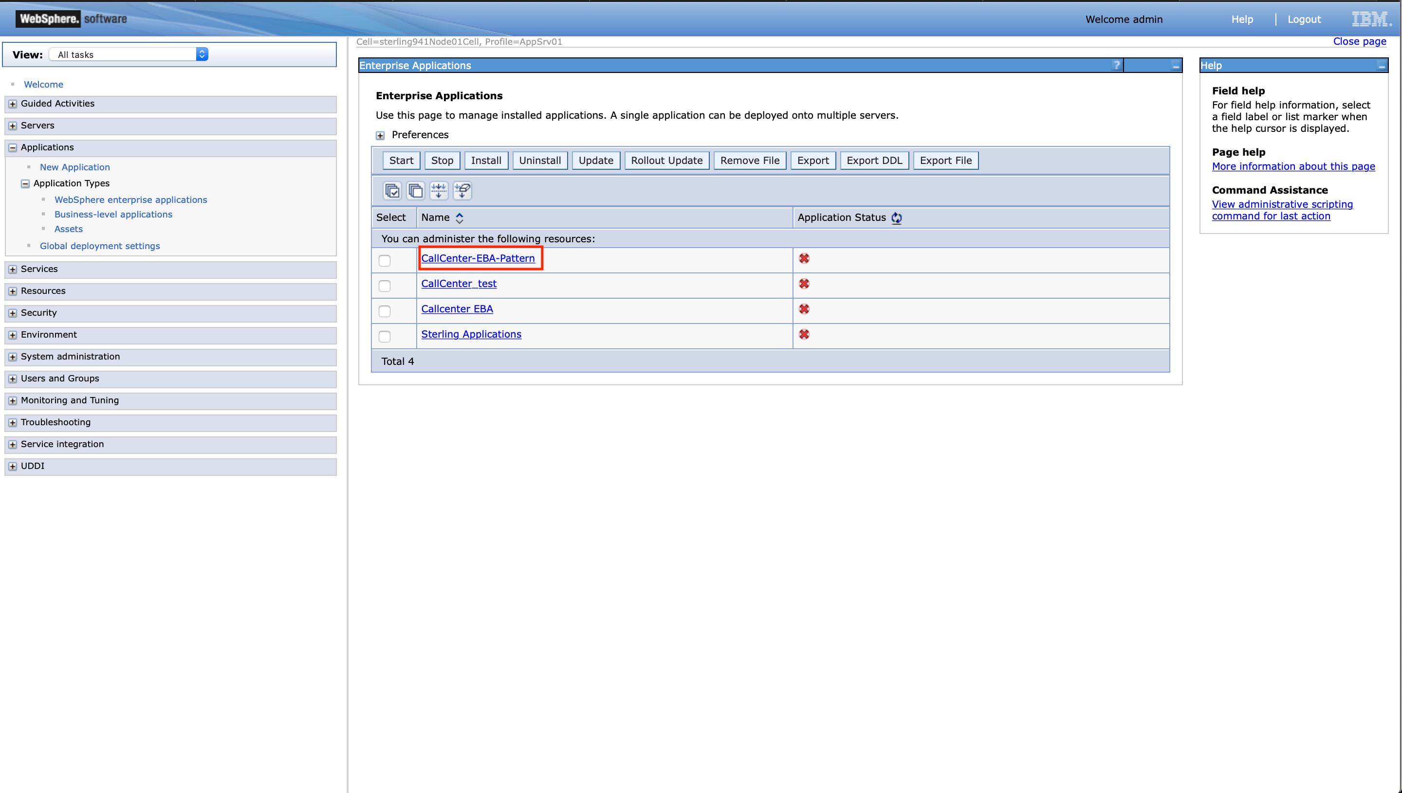Tick the Sterling Applications checkbox
Viewport: 1402px width, 793px height.
tap(385, 337)
